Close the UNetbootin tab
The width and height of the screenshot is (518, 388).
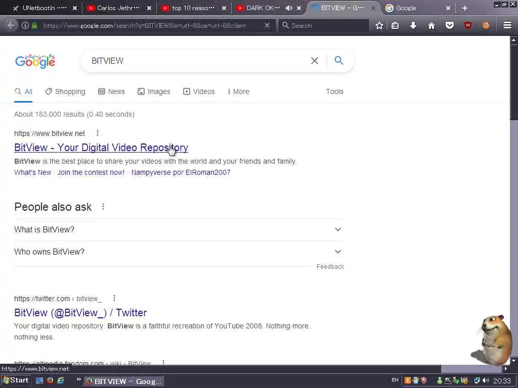tap(75, 8)
